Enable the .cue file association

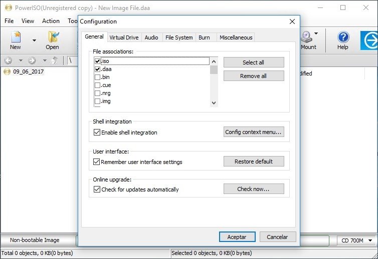click(97, 85)
